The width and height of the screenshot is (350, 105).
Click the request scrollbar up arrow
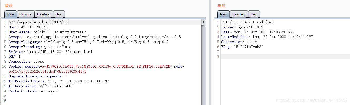(203, 23)
